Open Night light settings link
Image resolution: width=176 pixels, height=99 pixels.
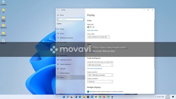pos(93,31)
